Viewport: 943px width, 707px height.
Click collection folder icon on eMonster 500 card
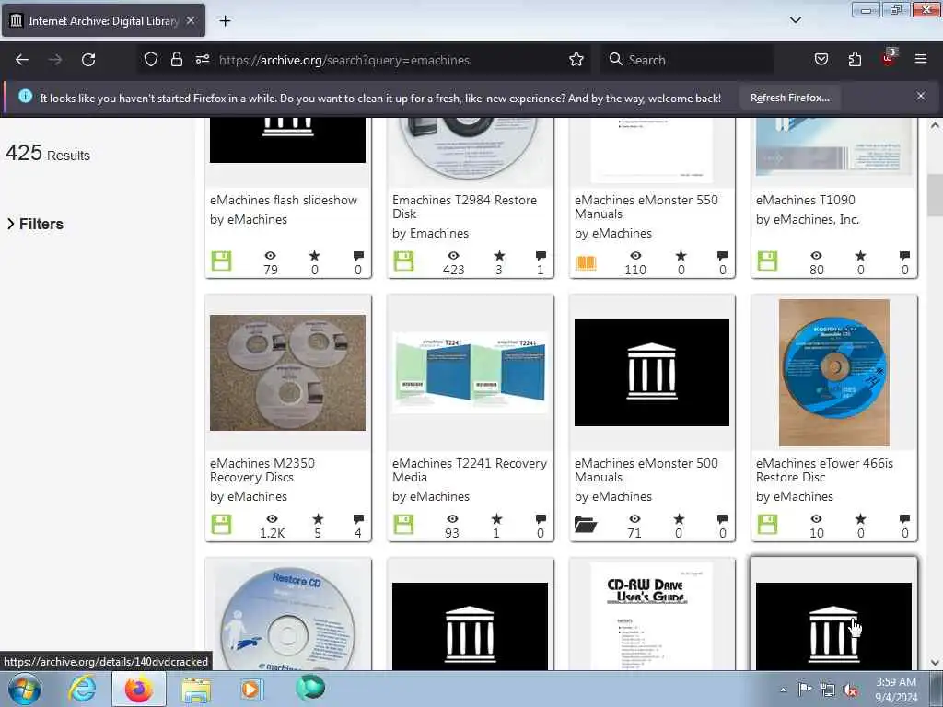[x=586, y=524]
